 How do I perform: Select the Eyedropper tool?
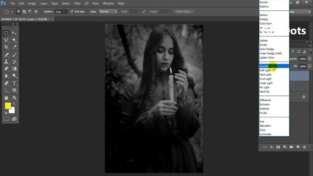[14, 47]
